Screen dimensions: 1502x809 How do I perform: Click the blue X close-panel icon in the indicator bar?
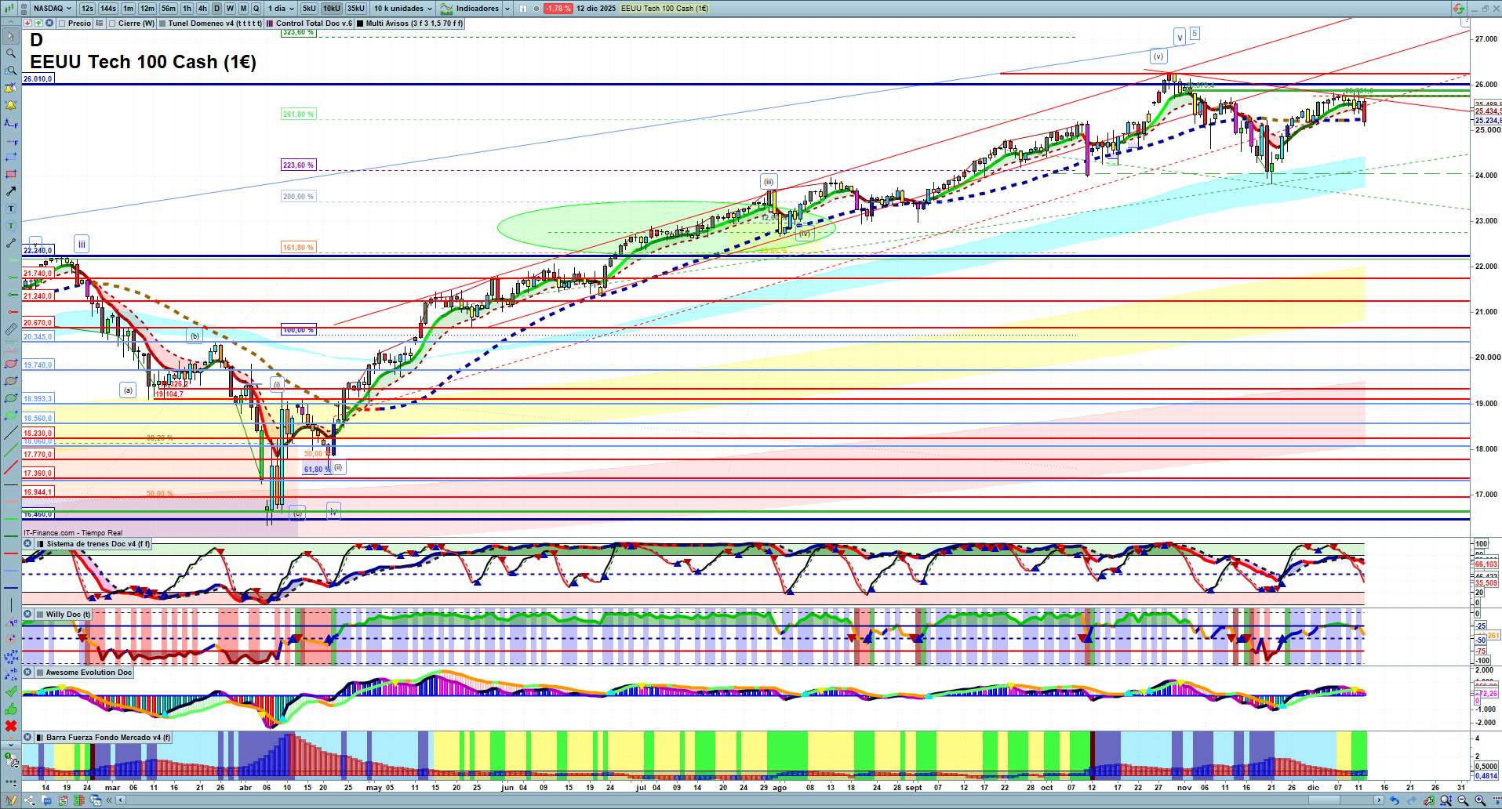tap(49, 24)
